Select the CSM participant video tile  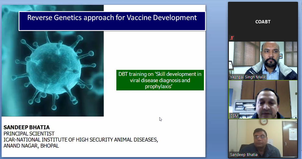(263, 99)
